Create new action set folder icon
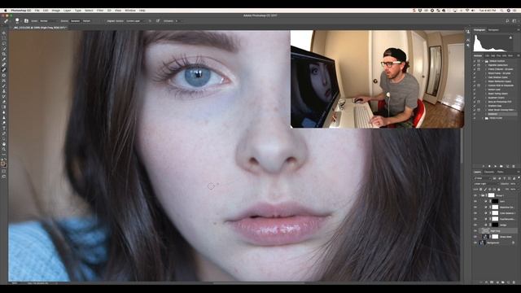Image resolution: width=521 pixels, height=293 pixels. 501,166
